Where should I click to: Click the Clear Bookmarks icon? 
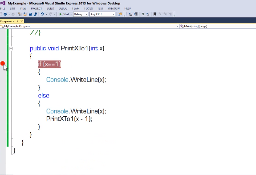point(170,14)
